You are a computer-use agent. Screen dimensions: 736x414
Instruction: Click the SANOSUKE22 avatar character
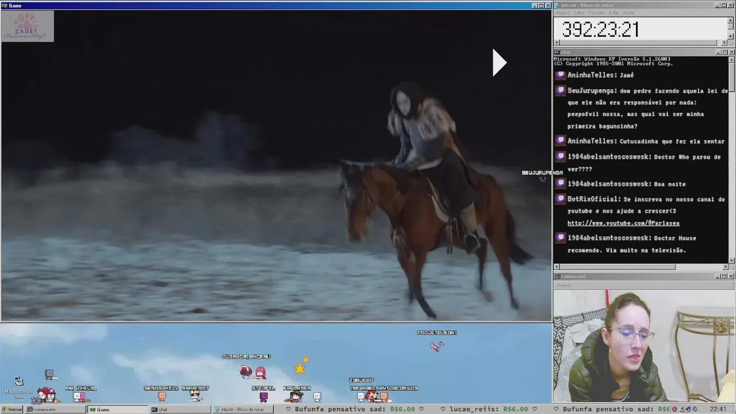[x=162, y=396]
